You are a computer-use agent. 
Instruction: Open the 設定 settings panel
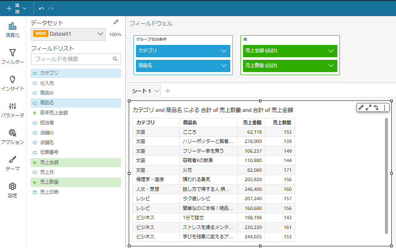click(x=12, y=190)
